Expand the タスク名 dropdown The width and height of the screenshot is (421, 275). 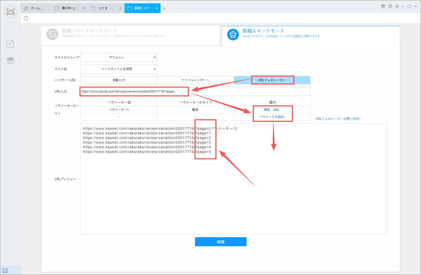119,69
